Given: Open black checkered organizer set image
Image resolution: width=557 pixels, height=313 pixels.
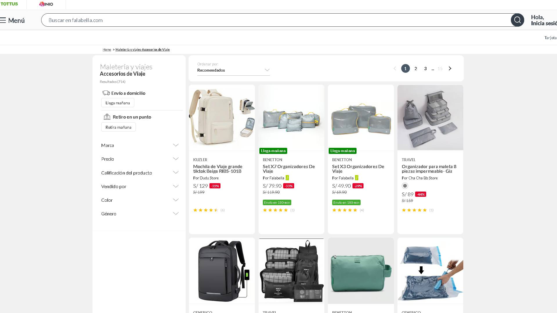Looking at the screenshot, I should click(x=291, y=271).
